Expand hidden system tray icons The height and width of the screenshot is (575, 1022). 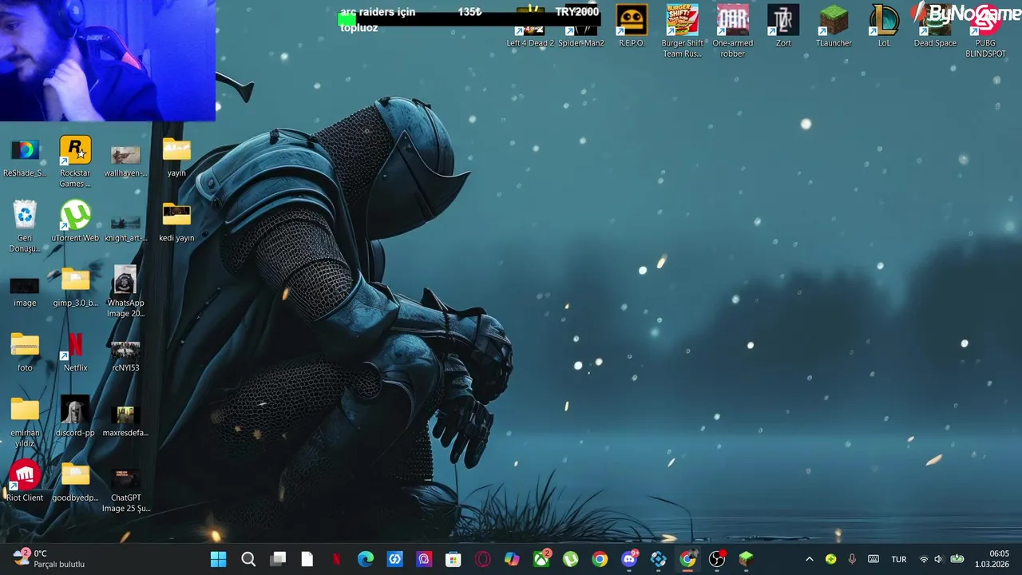click(809, 559)
